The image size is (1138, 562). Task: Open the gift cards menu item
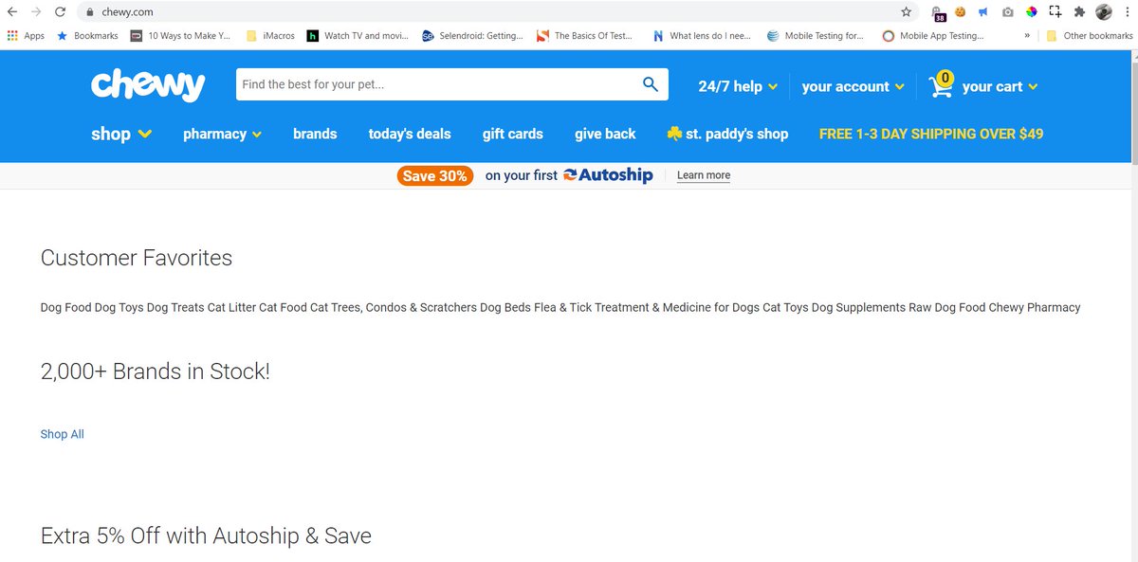tap(513, 134)
